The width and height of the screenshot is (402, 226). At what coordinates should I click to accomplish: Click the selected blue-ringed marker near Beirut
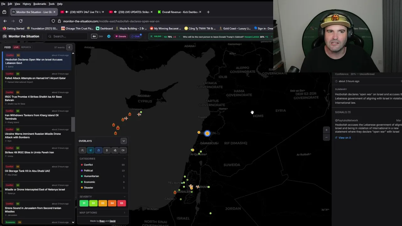pos(207,133)
